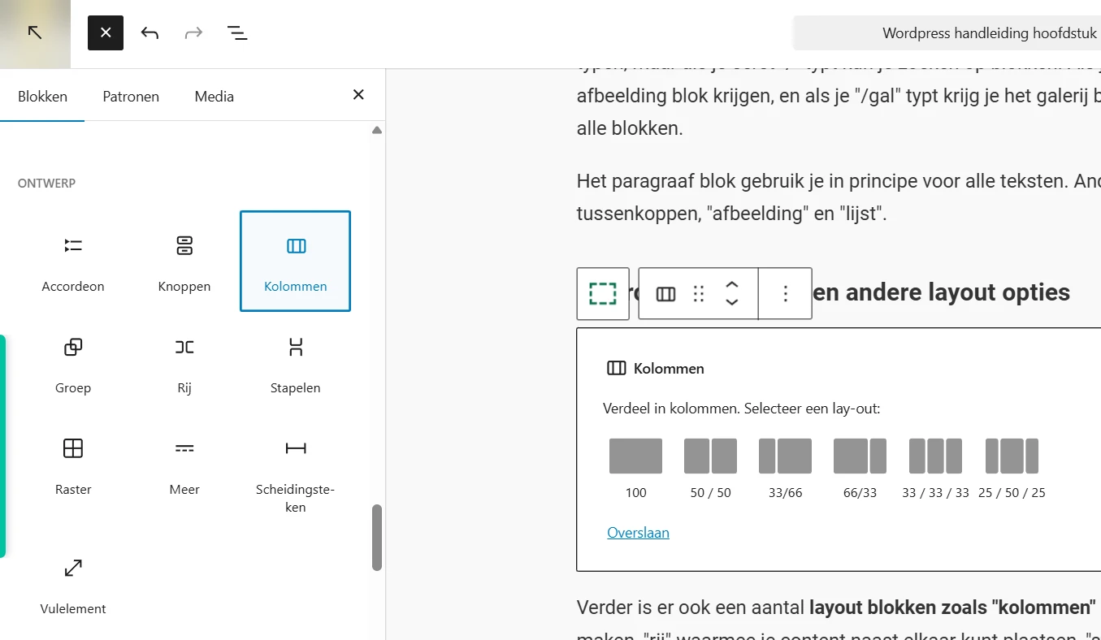
Task: Add a Knoppen block
Action: [x=184, y=260]
